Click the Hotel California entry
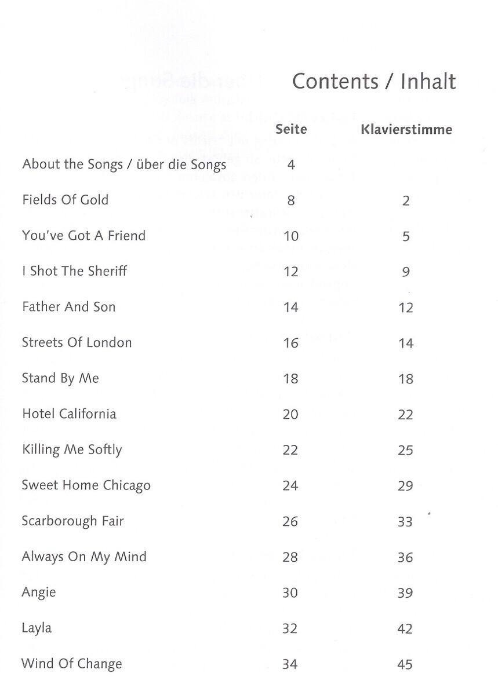Image resolution: width=498 pixels, height=695 pixels. 69,414
